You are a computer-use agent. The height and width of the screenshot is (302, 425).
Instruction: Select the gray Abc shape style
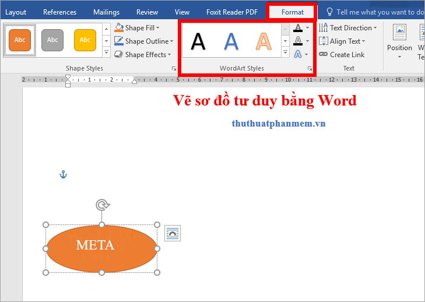point(52,40)
